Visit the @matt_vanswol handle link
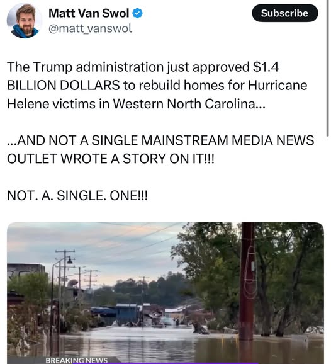 tap(90, 28)
